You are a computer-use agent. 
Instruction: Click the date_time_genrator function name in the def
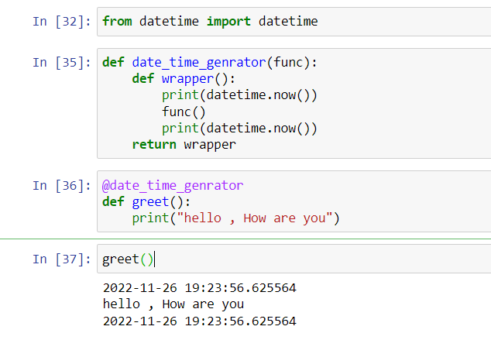click(199, 62)
